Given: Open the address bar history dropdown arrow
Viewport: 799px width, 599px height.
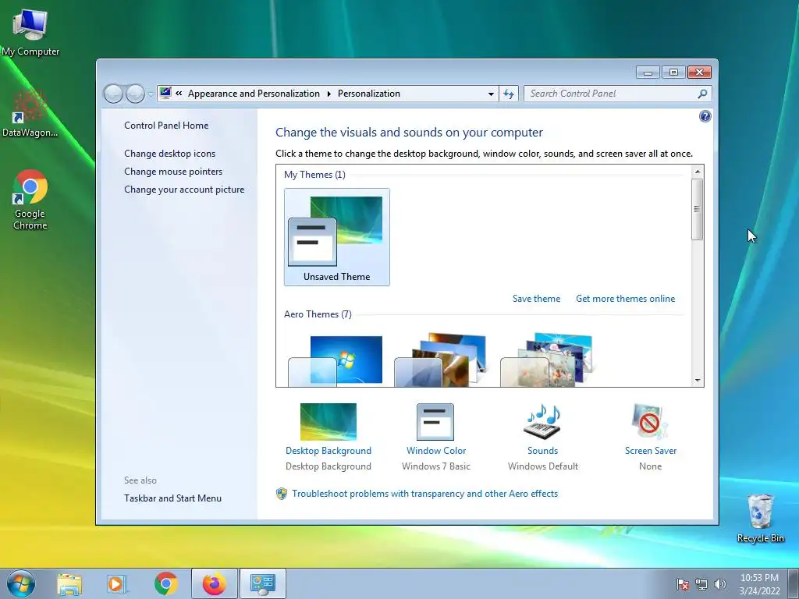Looking at the screenshot, I should click(x=491, y=94).
